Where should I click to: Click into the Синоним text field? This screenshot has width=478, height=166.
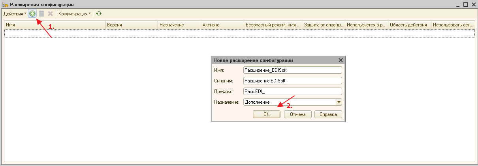(292, 80)
